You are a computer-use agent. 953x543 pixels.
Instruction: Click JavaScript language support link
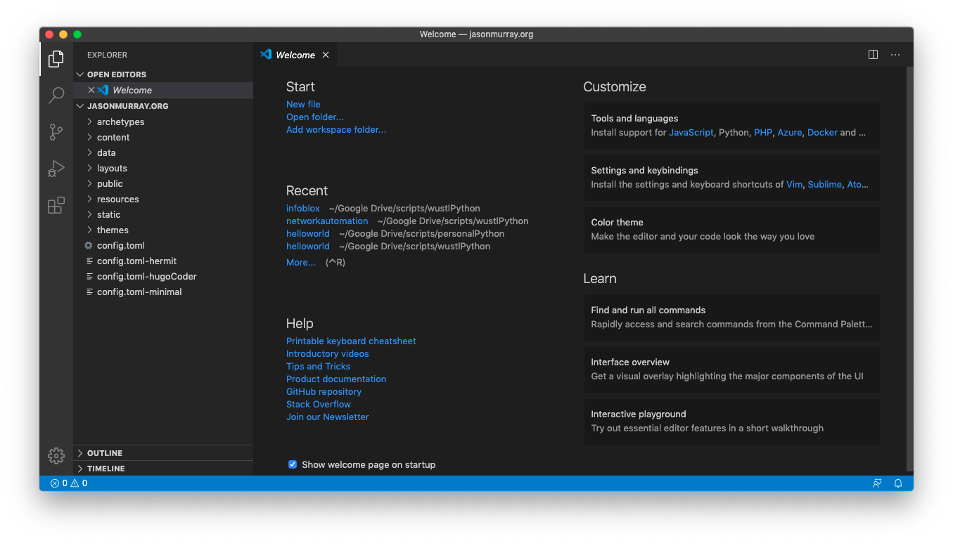point(691,132)
